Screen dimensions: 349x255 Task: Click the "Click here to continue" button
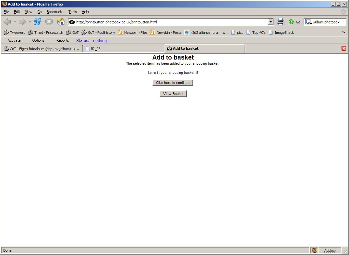coord(173,83)
